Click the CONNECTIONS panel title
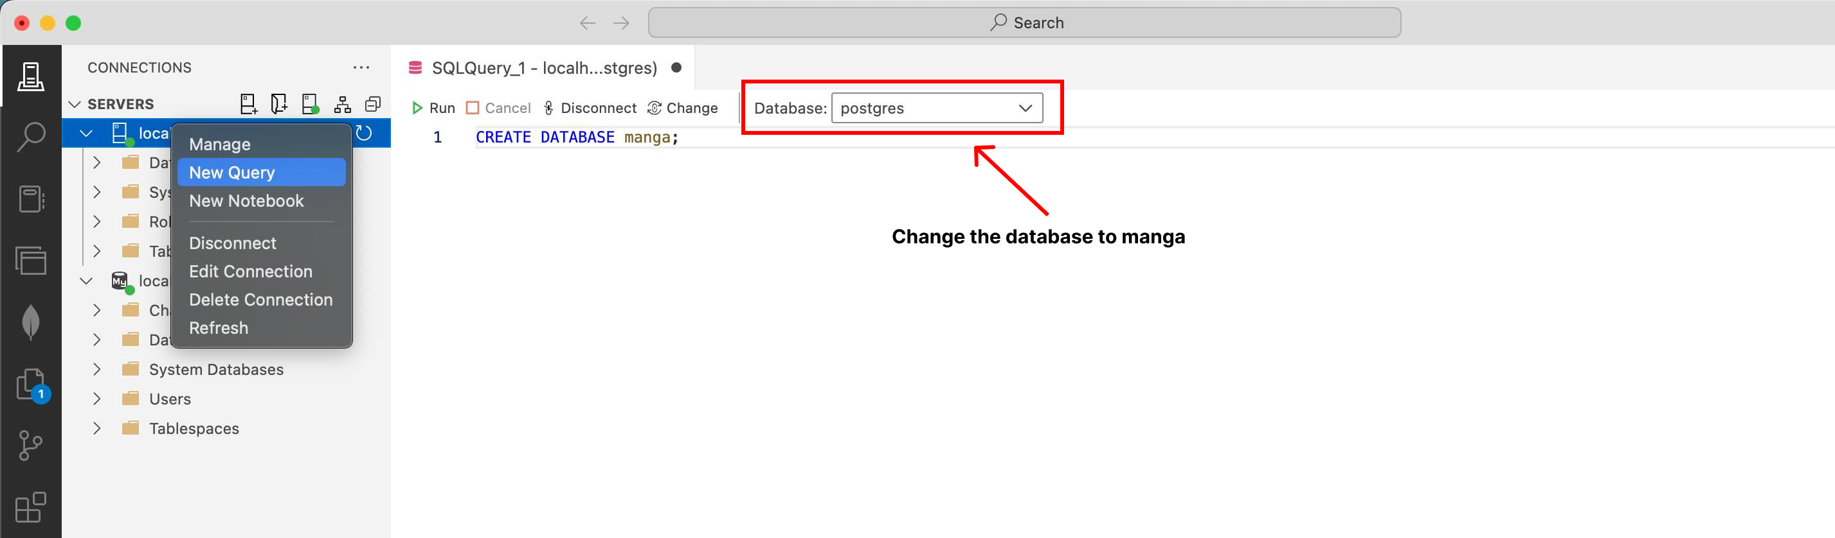The image size is (1835, 538). pos(140,67)
